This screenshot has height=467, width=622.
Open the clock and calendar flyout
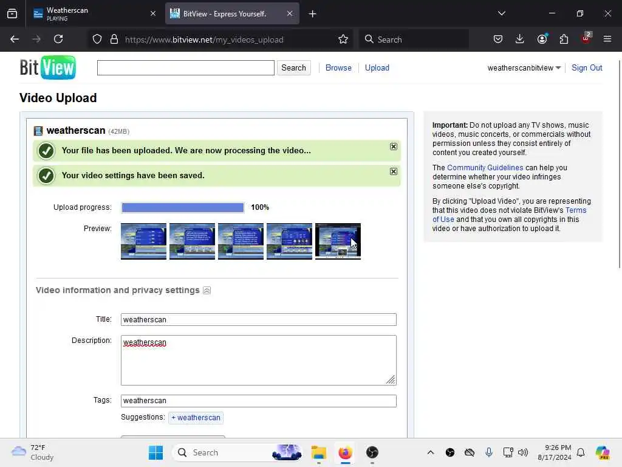tap(555, 452)
